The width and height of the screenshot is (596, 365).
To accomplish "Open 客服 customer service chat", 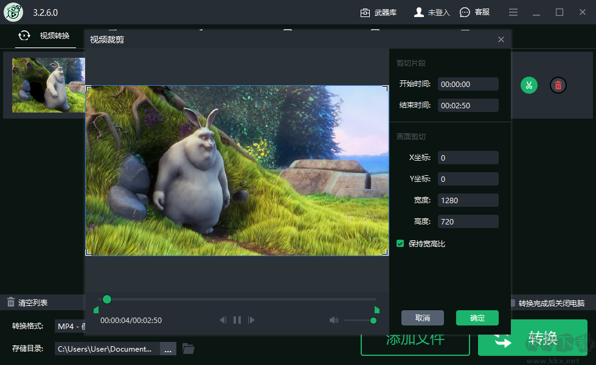I will coord(474,13).
